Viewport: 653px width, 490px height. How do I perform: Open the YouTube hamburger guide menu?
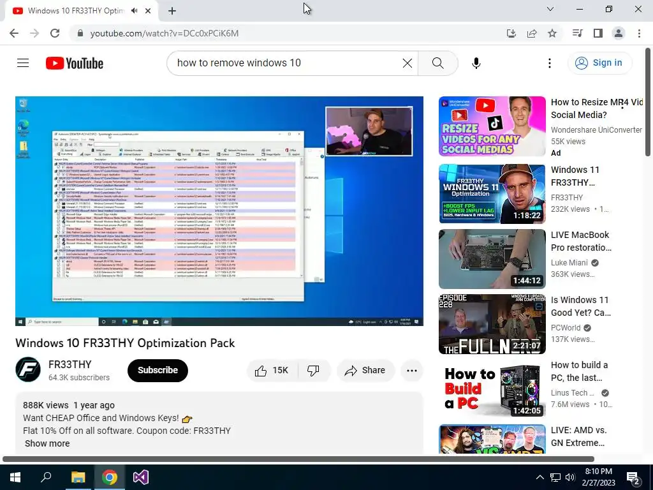tap(23, 63)
